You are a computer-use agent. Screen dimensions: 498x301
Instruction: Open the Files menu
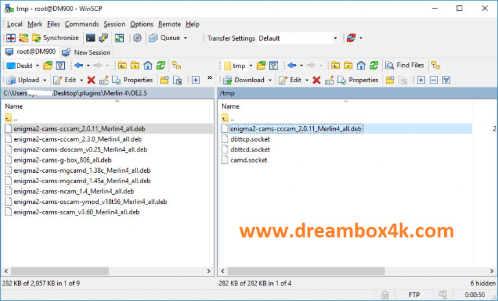click(53, 24)
